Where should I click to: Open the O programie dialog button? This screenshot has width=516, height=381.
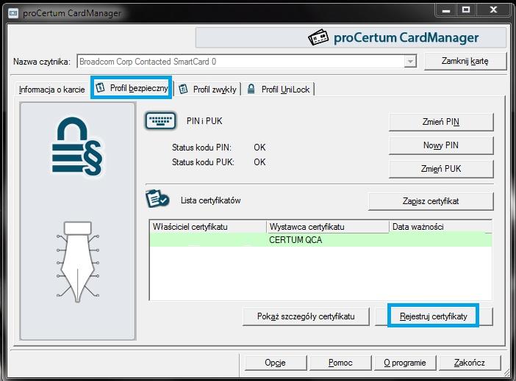[405, 363]
